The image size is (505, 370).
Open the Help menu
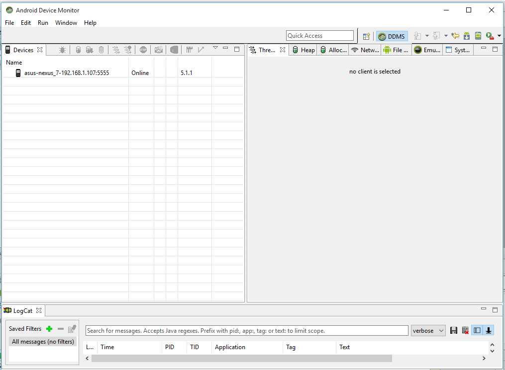pyautogui.click(x=90, y=23)
